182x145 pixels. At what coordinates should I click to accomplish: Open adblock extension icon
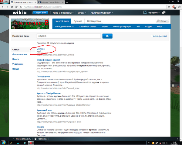174,7
